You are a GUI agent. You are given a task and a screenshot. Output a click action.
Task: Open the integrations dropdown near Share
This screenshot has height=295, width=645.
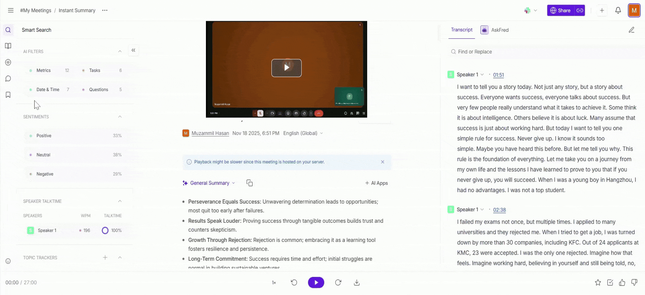[x=531, y=10]
